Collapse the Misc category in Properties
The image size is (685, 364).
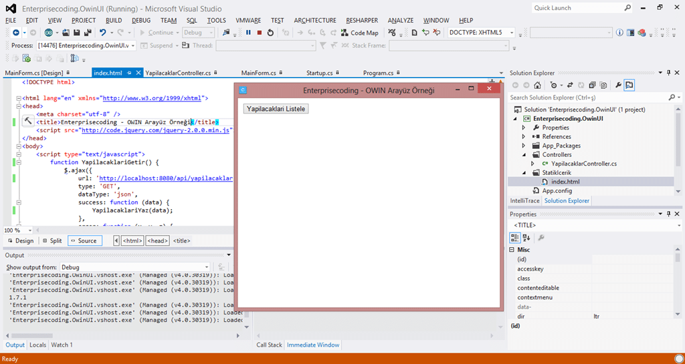pyautogui.click(x=512, y=250)
